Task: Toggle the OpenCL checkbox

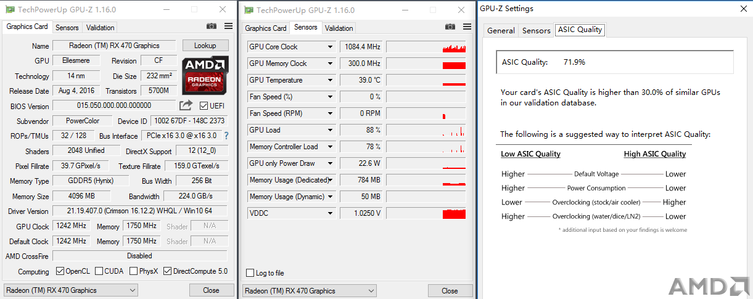Action: [60, 271]
